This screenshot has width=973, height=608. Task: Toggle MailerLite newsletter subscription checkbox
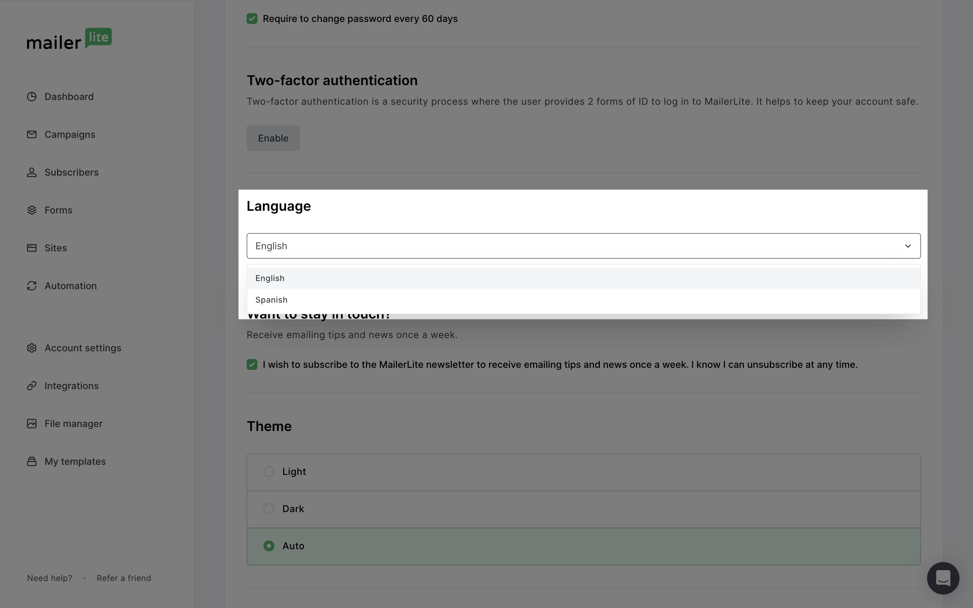click(252, 364)
